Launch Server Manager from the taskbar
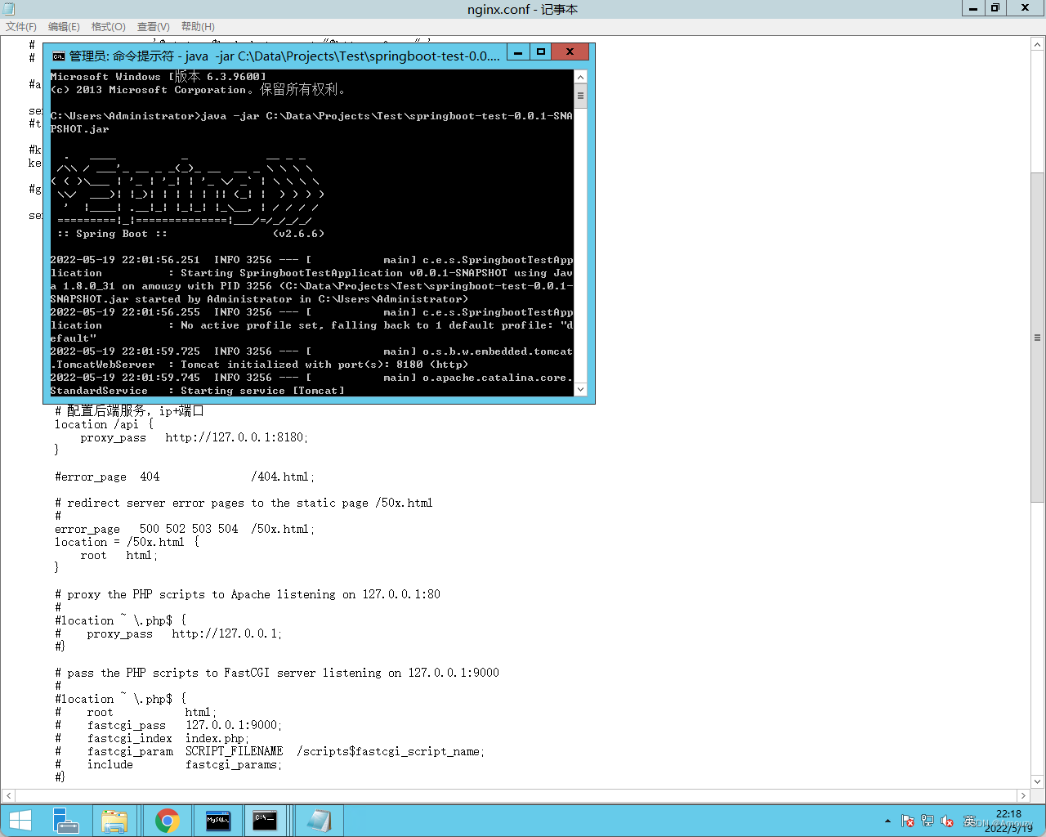Screen dimensions: 1046x837 (66, 820)
